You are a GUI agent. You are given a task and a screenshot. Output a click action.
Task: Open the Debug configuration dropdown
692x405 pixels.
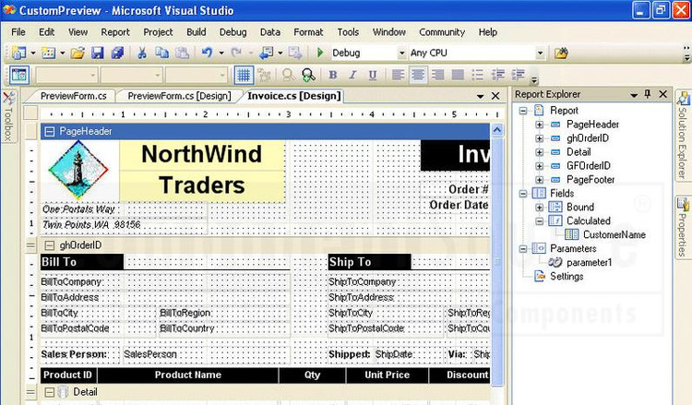pyautogui.click(x=401, y=53)
